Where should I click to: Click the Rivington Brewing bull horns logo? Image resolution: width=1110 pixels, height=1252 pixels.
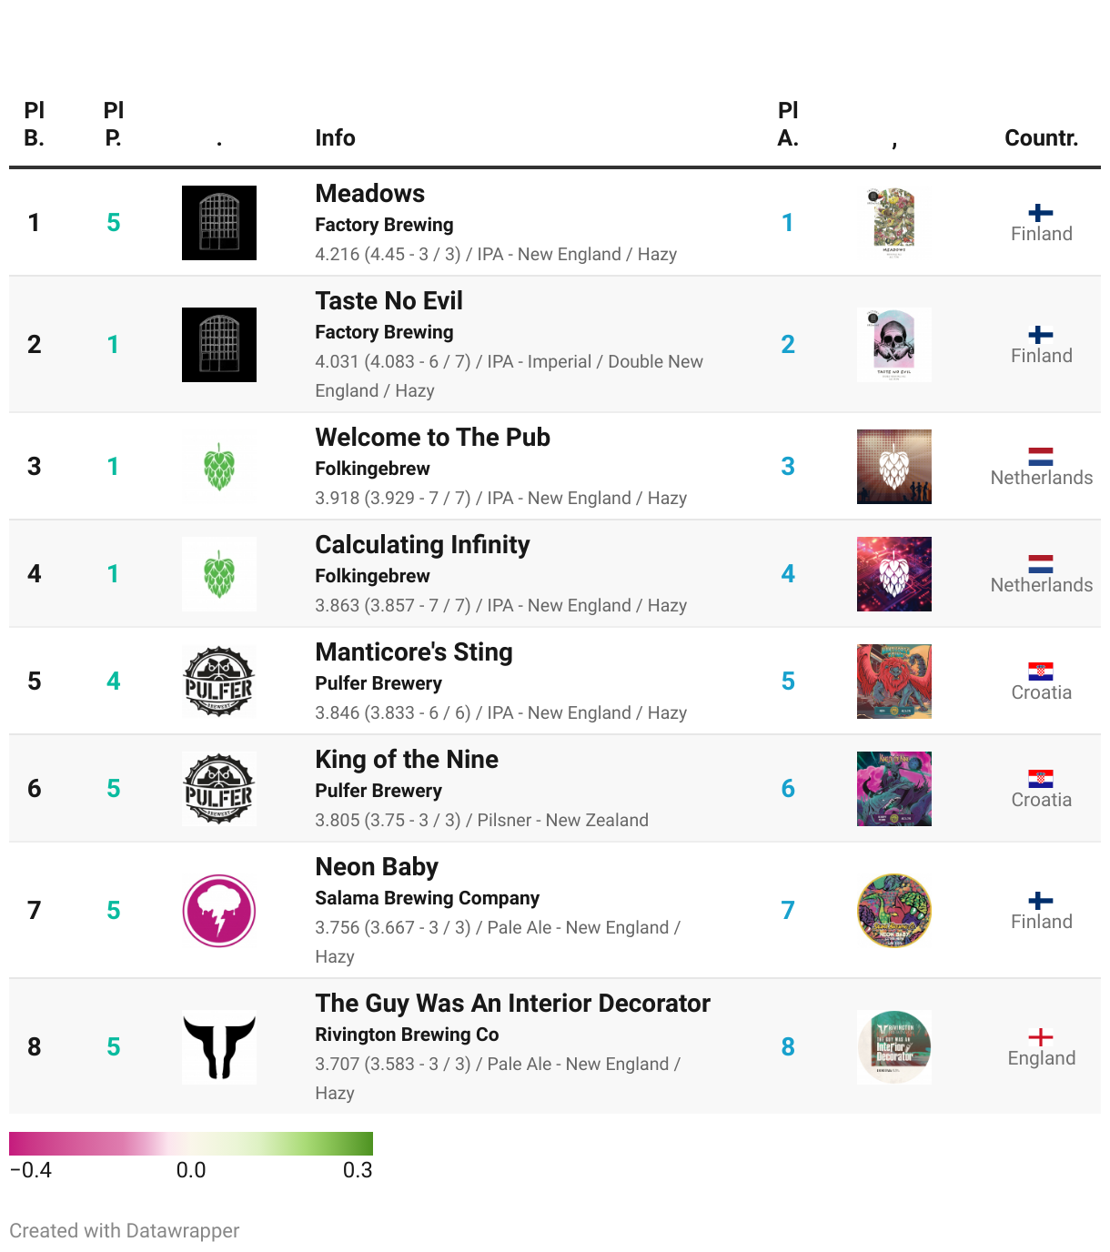point(219,1047)
